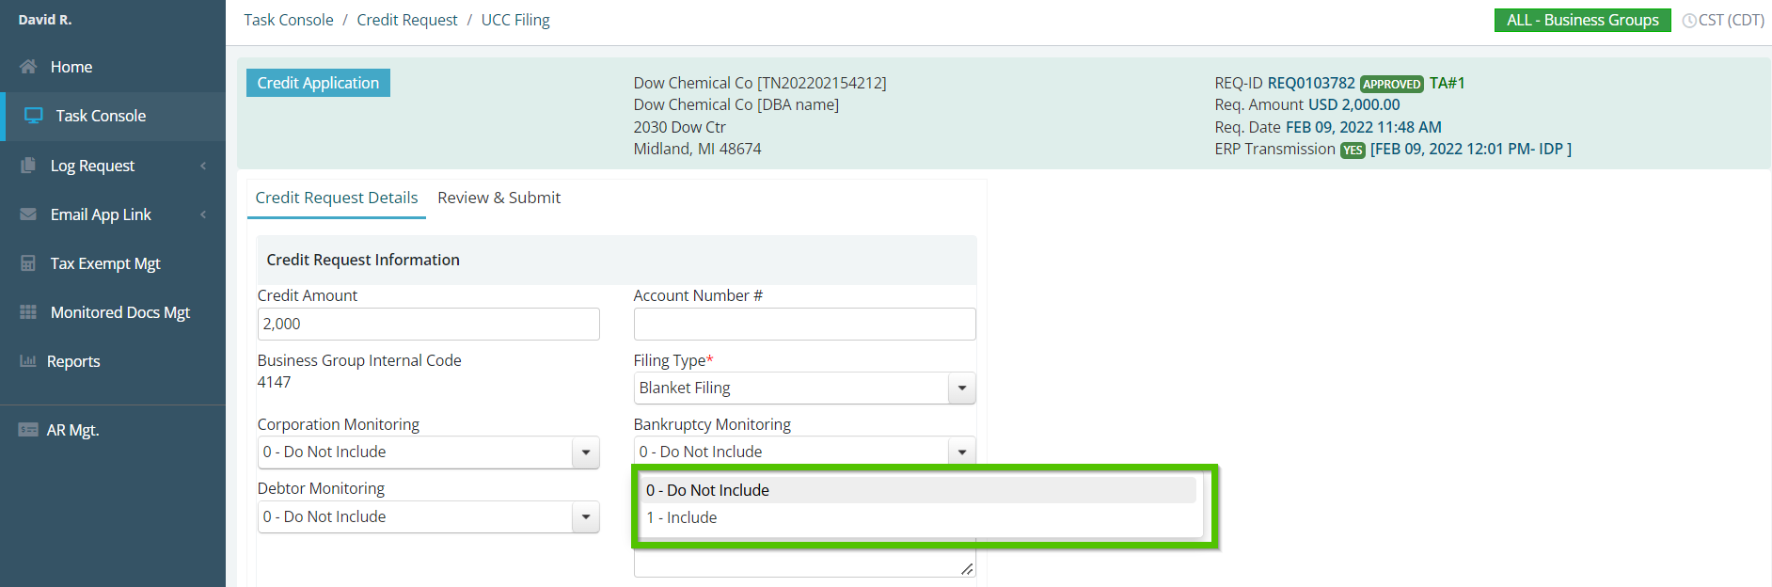1772x587 pixels.
Task: Open request ID REQ0103782 link
Action: (1311, 83)
